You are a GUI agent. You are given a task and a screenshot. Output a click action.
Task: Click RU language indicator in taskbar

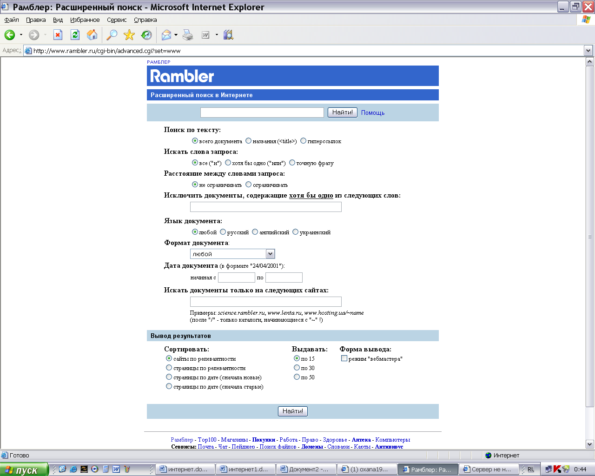click(x=530, y=469)
